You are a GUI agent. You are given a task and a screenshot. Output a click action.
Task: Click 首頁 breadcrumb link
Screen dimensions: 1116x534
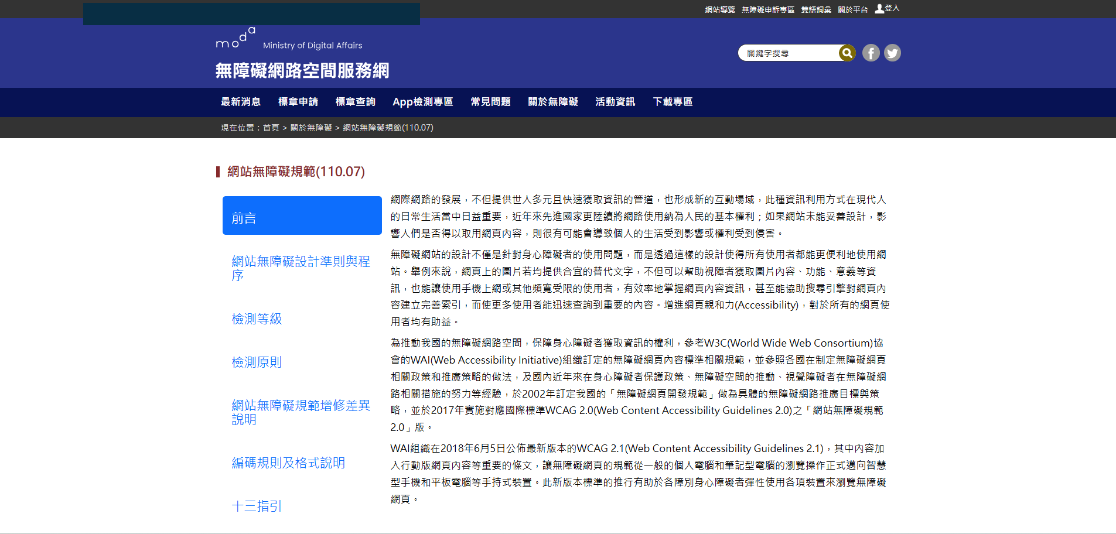271,128
